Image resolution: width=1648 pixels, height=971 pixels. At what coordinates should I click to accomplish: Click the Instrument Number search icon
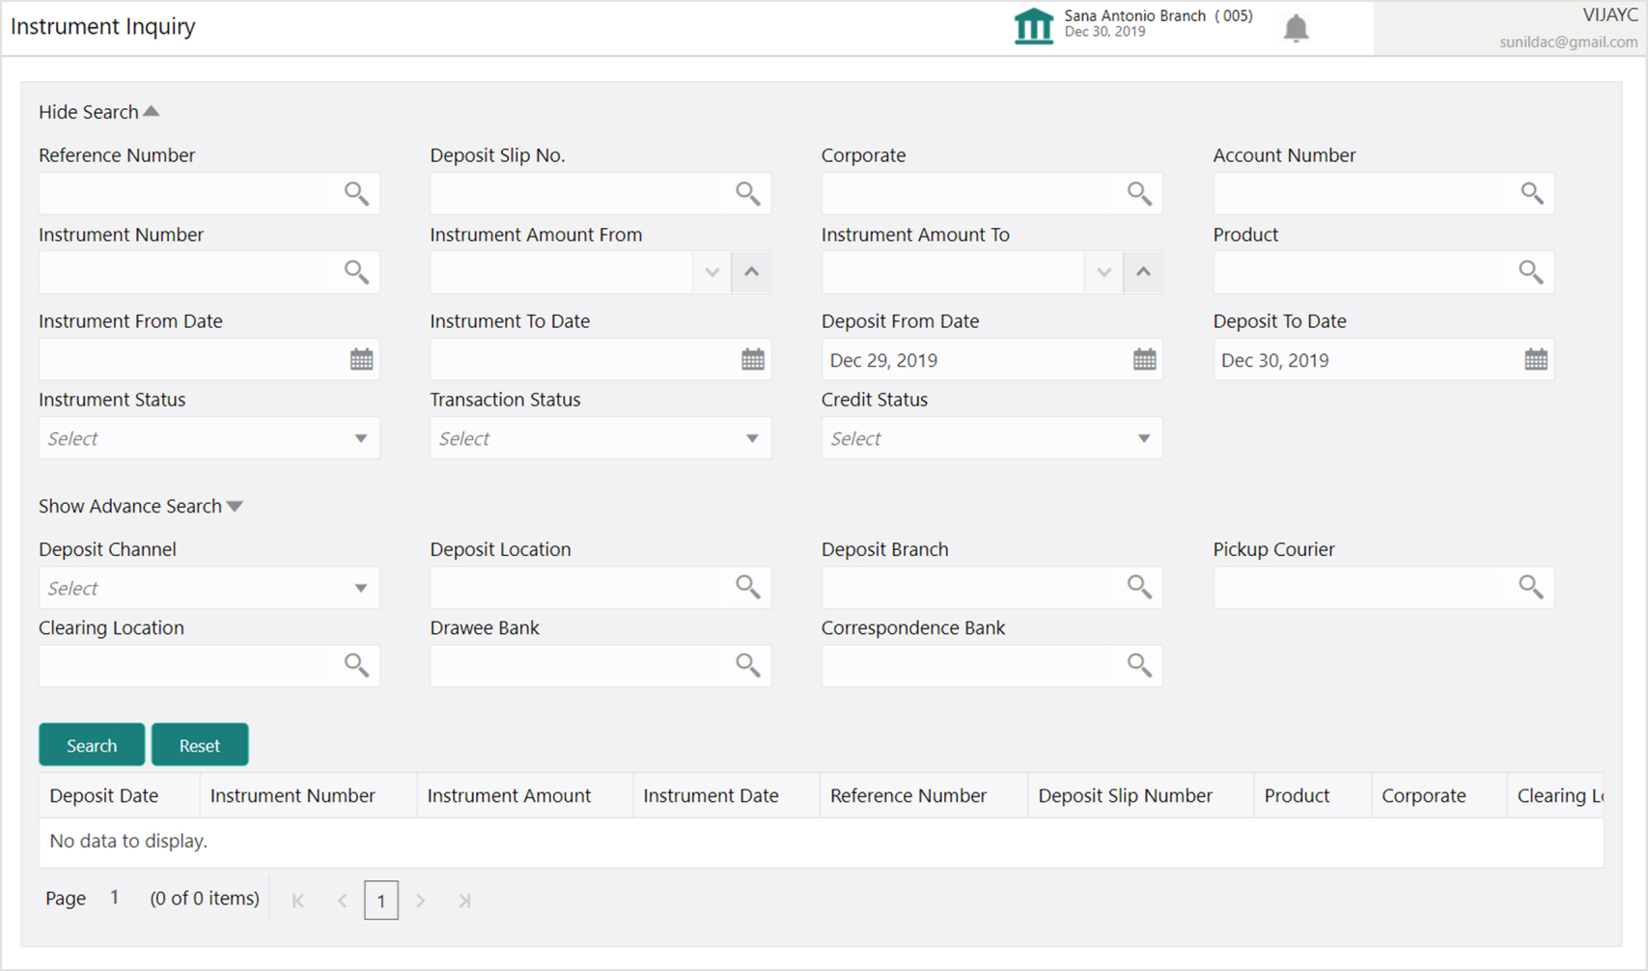coord(356,272)
